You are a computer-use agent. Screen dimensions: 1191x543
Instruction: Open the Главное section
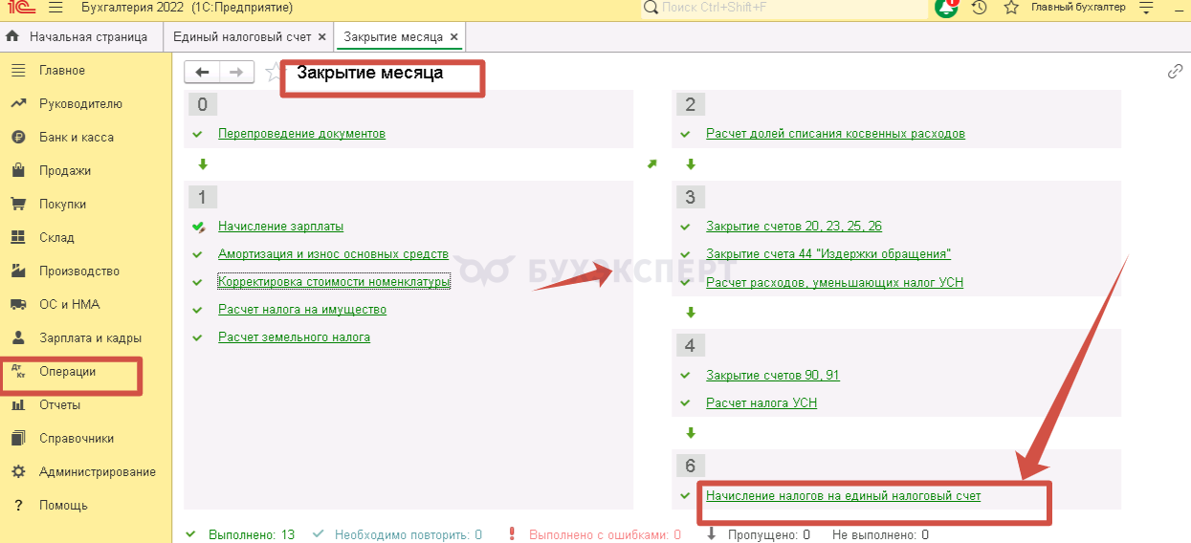(62, 71)
